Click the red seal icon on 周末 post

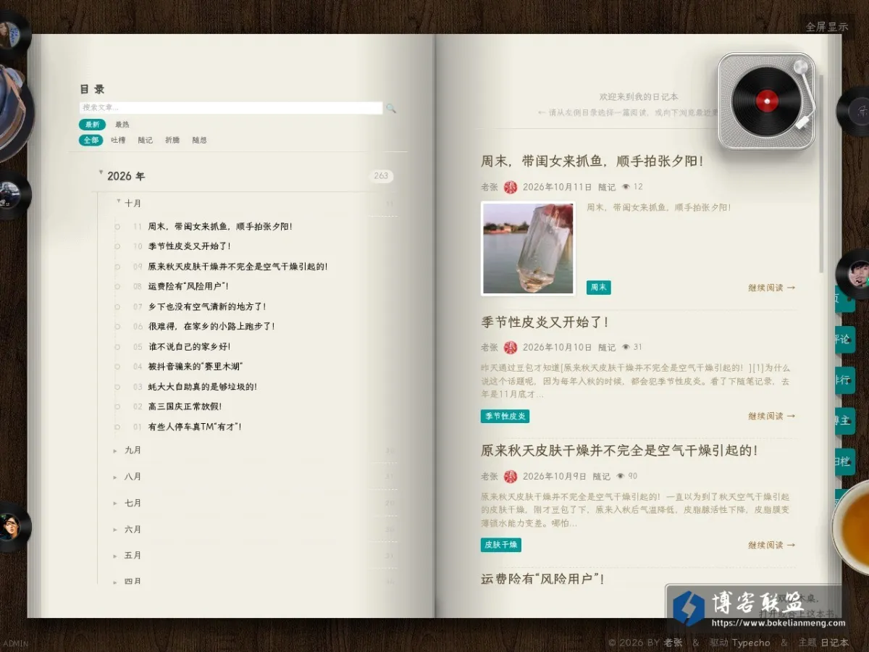[x=511, y=186]
